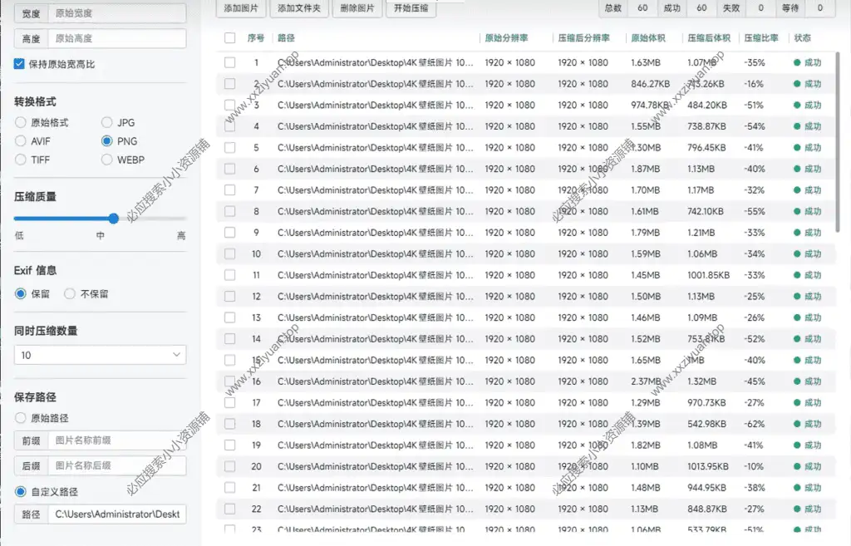Toggle the select-all checkbox in the table header

pos(230,38)
